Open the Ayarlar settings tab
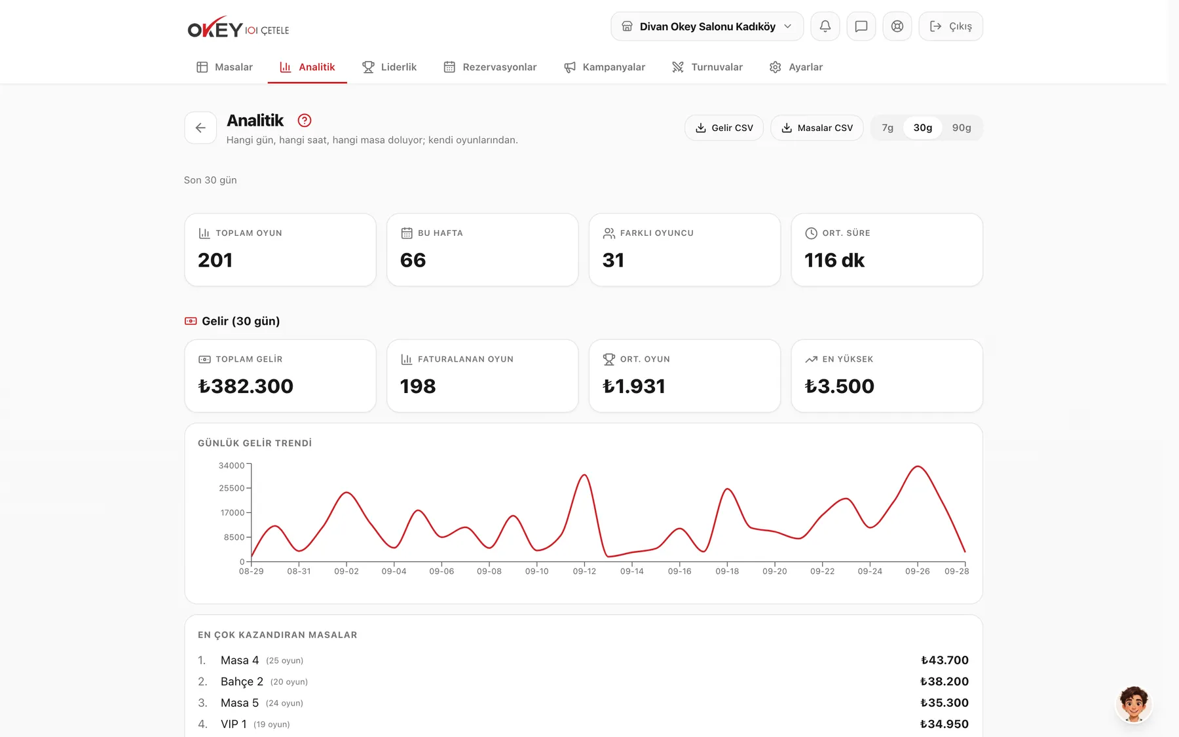 coord(796,67)
